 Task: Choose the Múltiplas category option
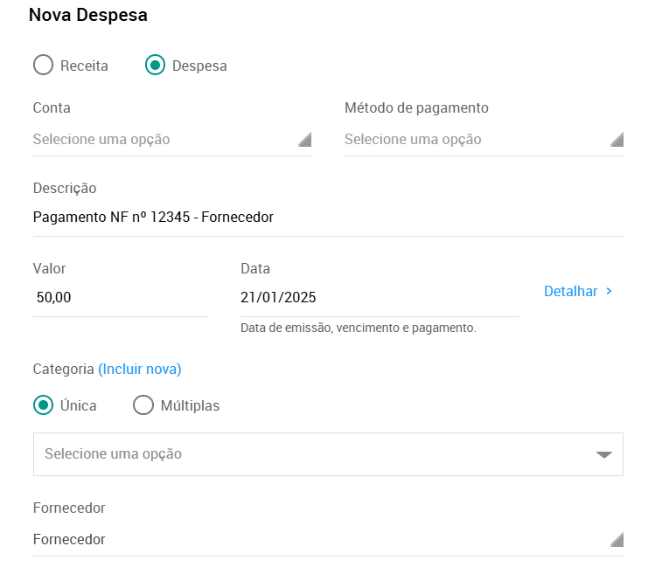143,405
